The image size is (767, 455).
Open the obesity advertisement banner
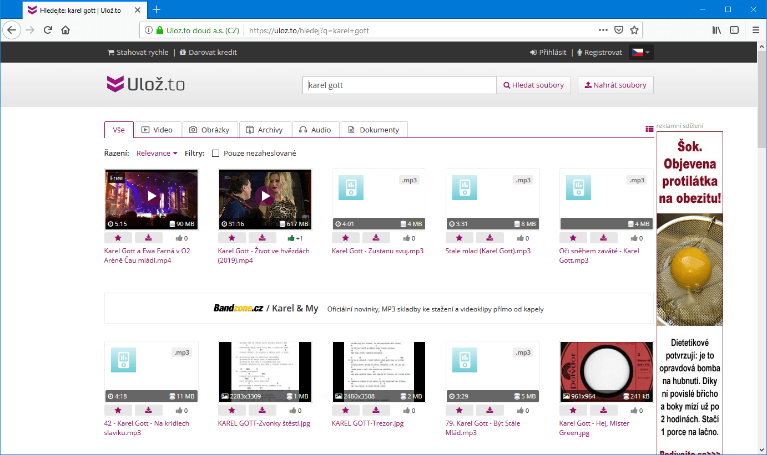click(x=690, y=293)
